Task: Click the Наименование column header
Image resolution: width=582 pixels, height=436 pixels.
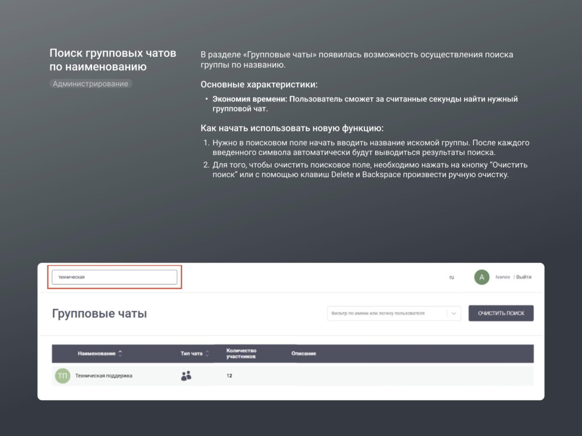Action: (96, 354)
